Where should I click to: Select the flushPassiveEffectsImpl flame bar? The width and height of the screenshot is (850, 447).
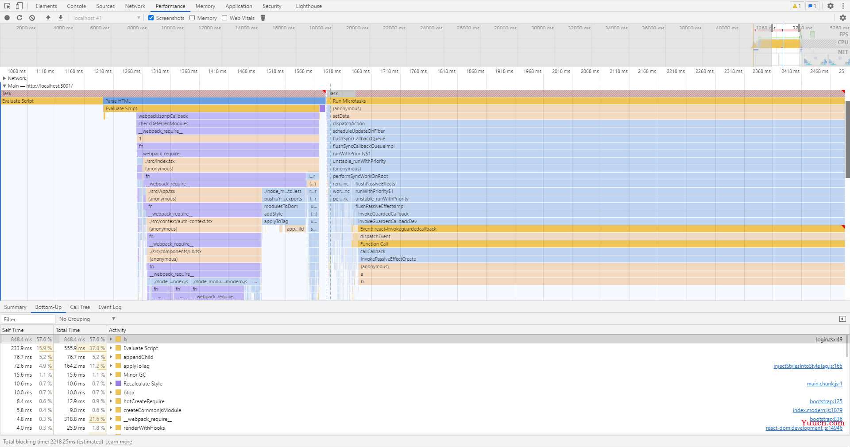coord(599,206)
